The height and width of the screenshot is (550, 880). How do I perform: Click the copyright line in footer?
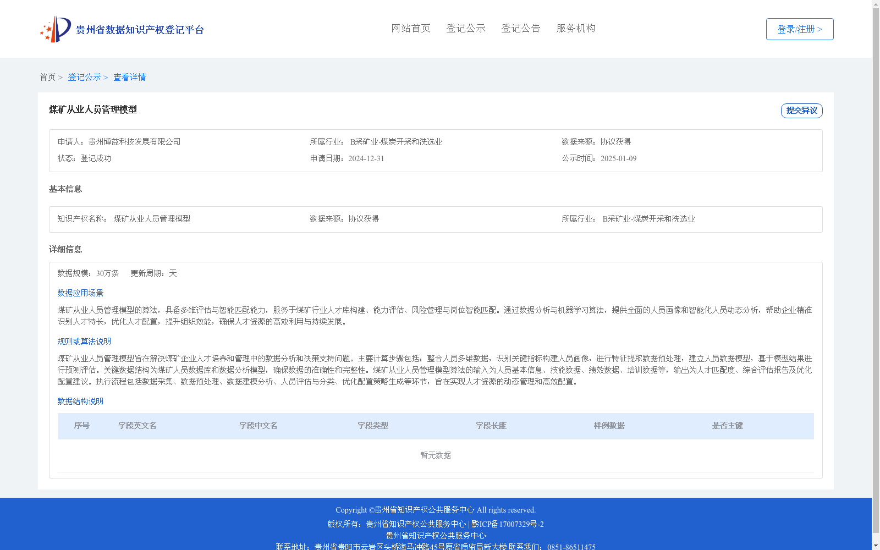click(x=436, y=510)
